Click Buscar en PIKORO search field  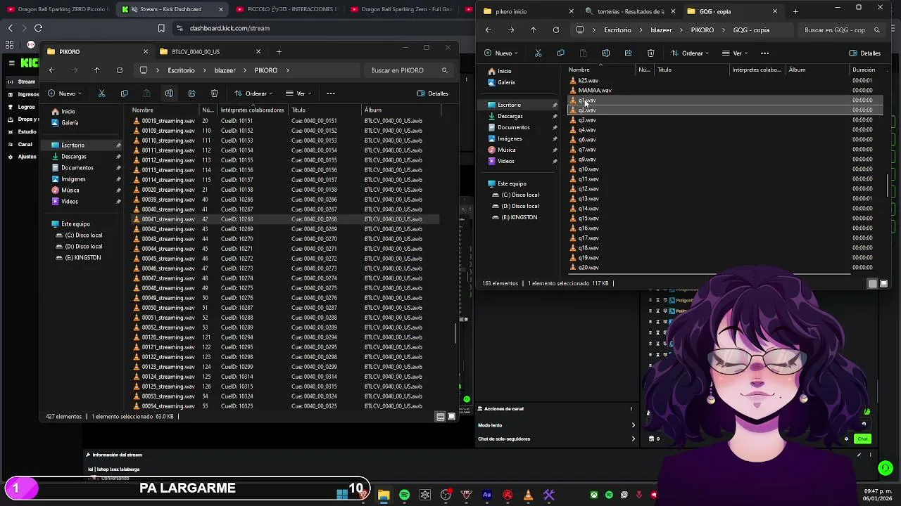[408, 70]
